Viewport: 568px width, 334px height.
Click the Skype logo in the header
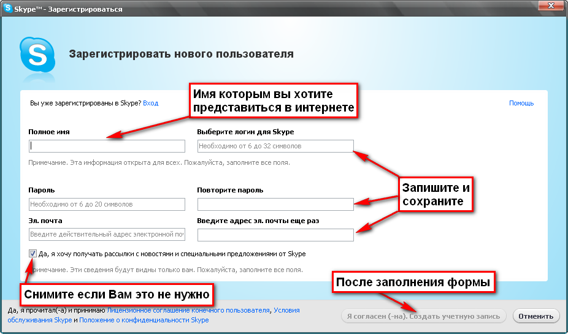(37, 55)
